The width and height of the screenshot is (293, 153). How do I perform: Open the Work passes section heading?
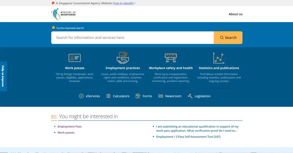[75, 68]
